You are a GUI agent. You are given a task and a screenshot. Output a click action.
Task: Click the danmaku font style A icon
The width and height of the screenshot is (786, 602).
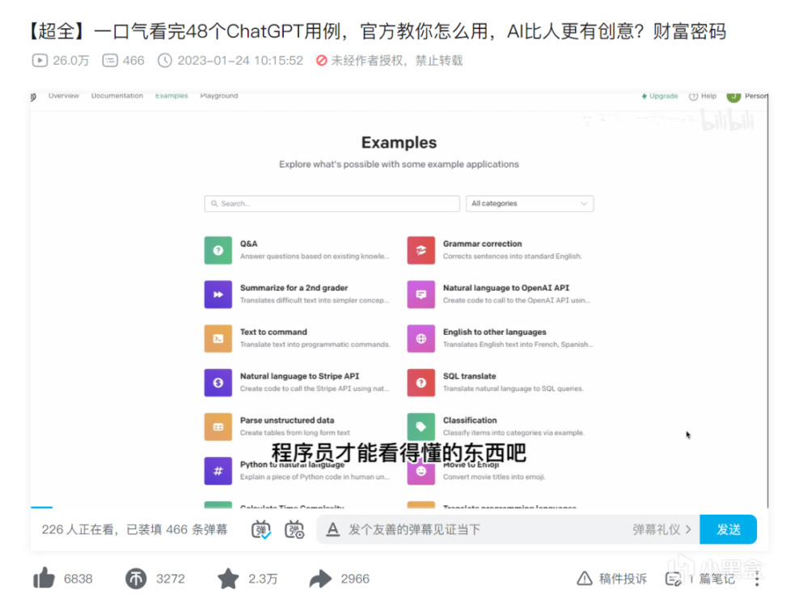332,529
